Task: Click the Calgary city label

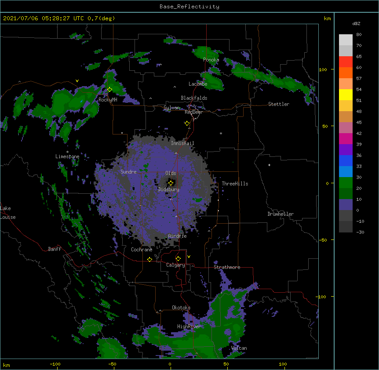Action: coord(175,265)
